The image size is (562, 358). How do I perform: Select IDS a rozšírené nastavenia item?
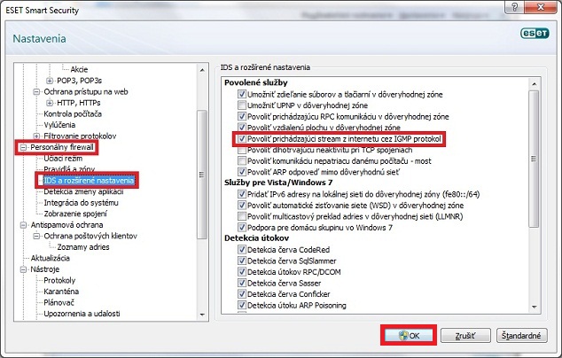(89, 180)
